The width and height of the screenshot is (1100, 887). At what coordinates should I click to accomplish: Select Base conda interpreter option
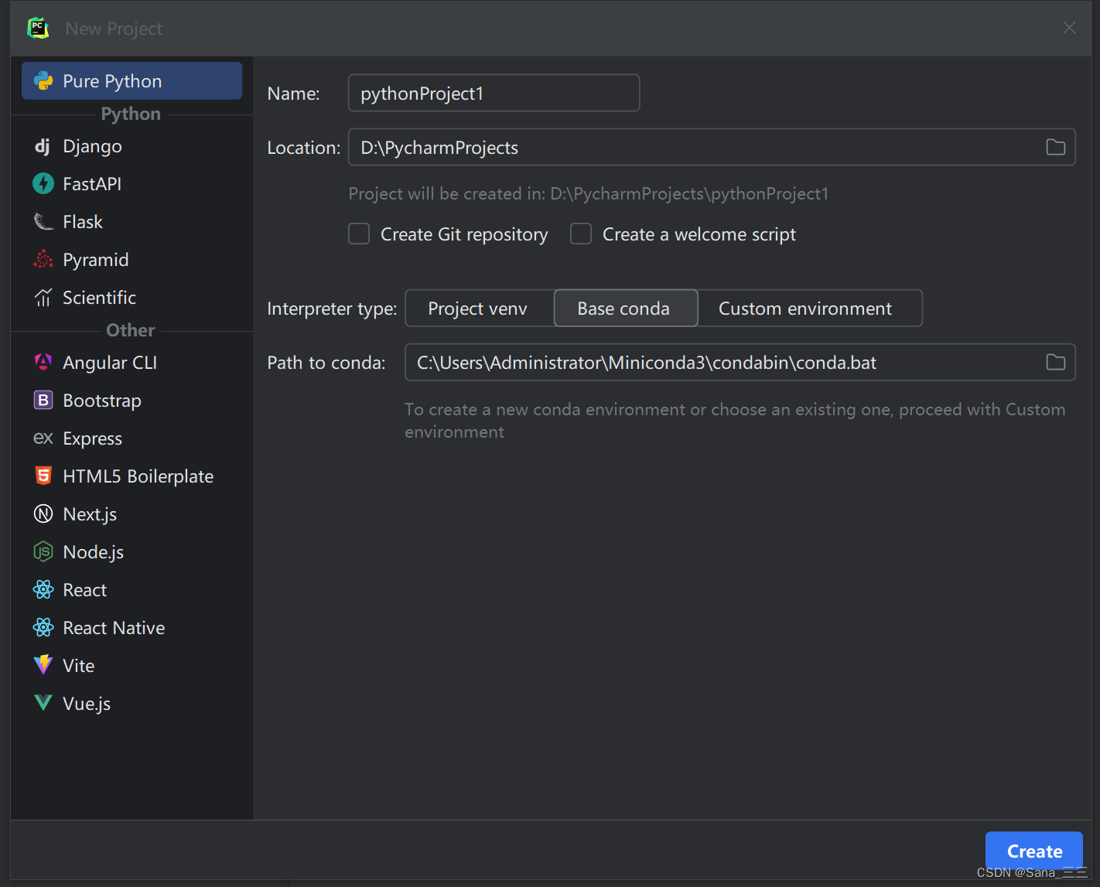[623, 308]
